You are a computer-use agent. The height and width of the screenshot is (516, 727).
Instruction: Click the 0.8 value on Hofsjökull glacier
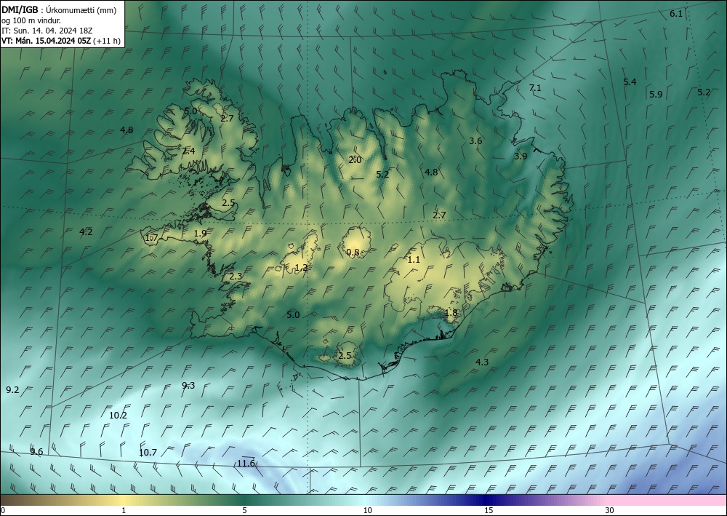(x=353, y=253)
